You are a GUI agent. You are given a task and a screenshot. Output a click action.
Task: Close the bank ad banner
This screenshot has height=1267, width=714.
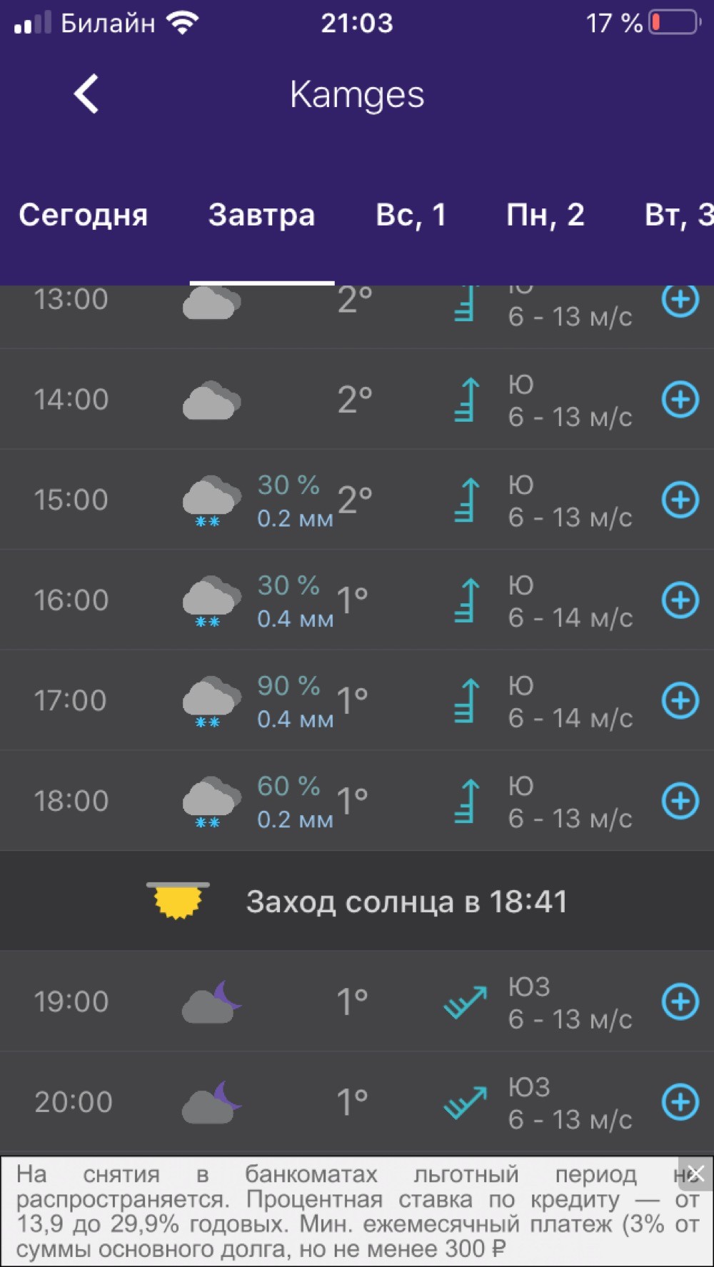tap(695, 1173)
